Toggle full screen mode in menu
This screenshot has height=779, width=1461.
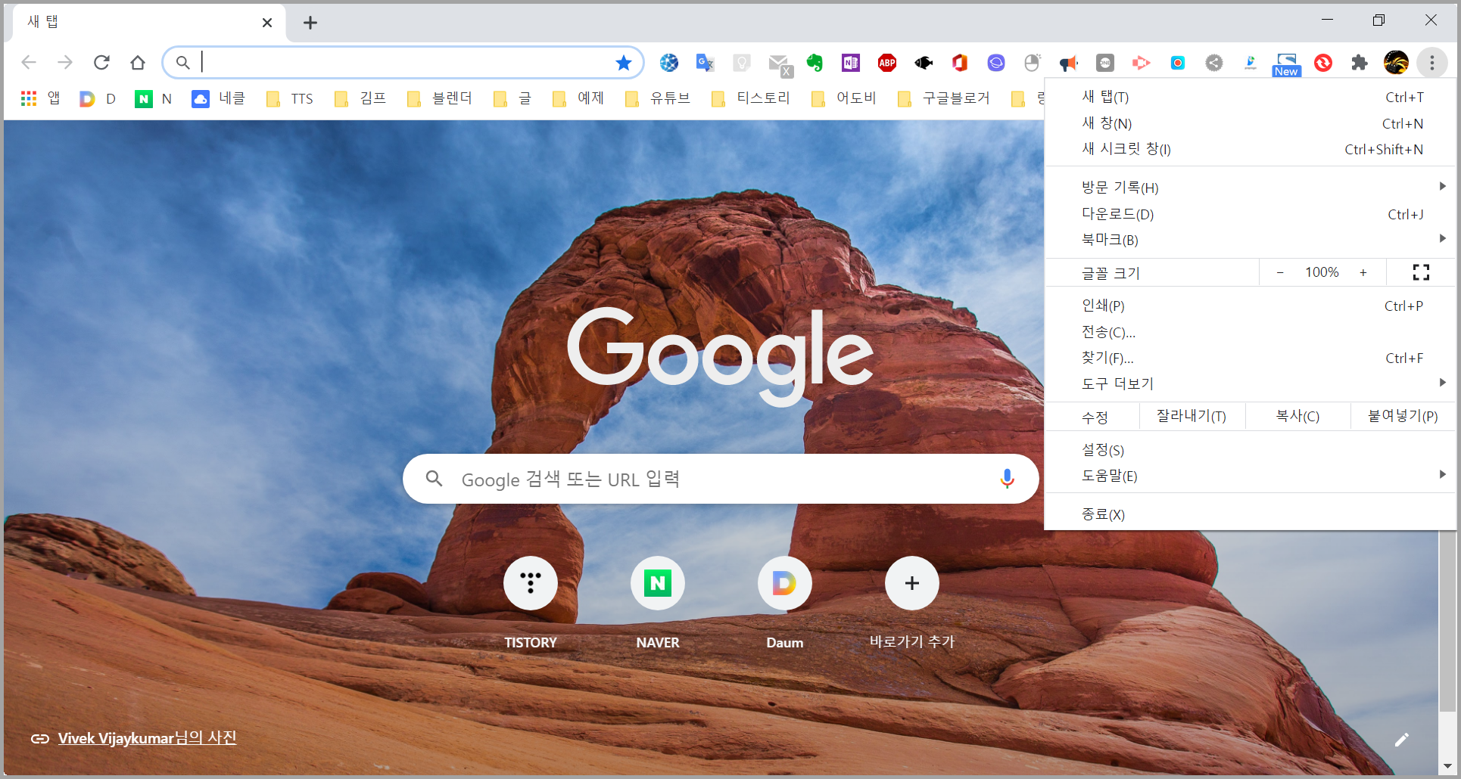1421,272
